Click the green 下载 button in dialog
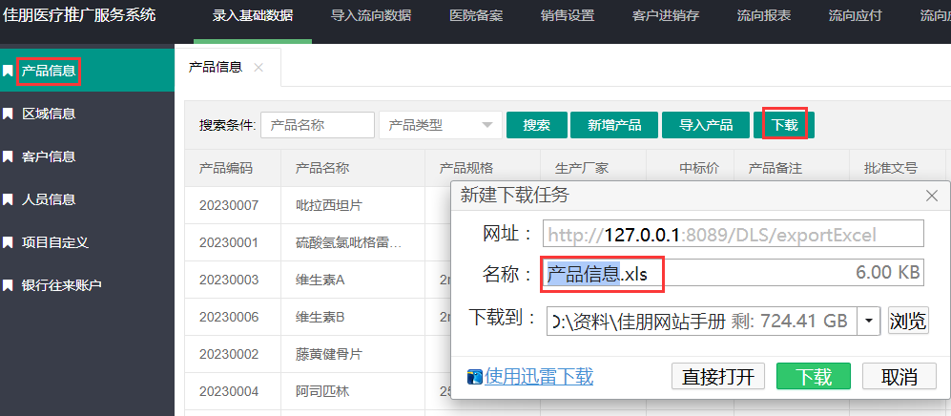 point(814,376)
